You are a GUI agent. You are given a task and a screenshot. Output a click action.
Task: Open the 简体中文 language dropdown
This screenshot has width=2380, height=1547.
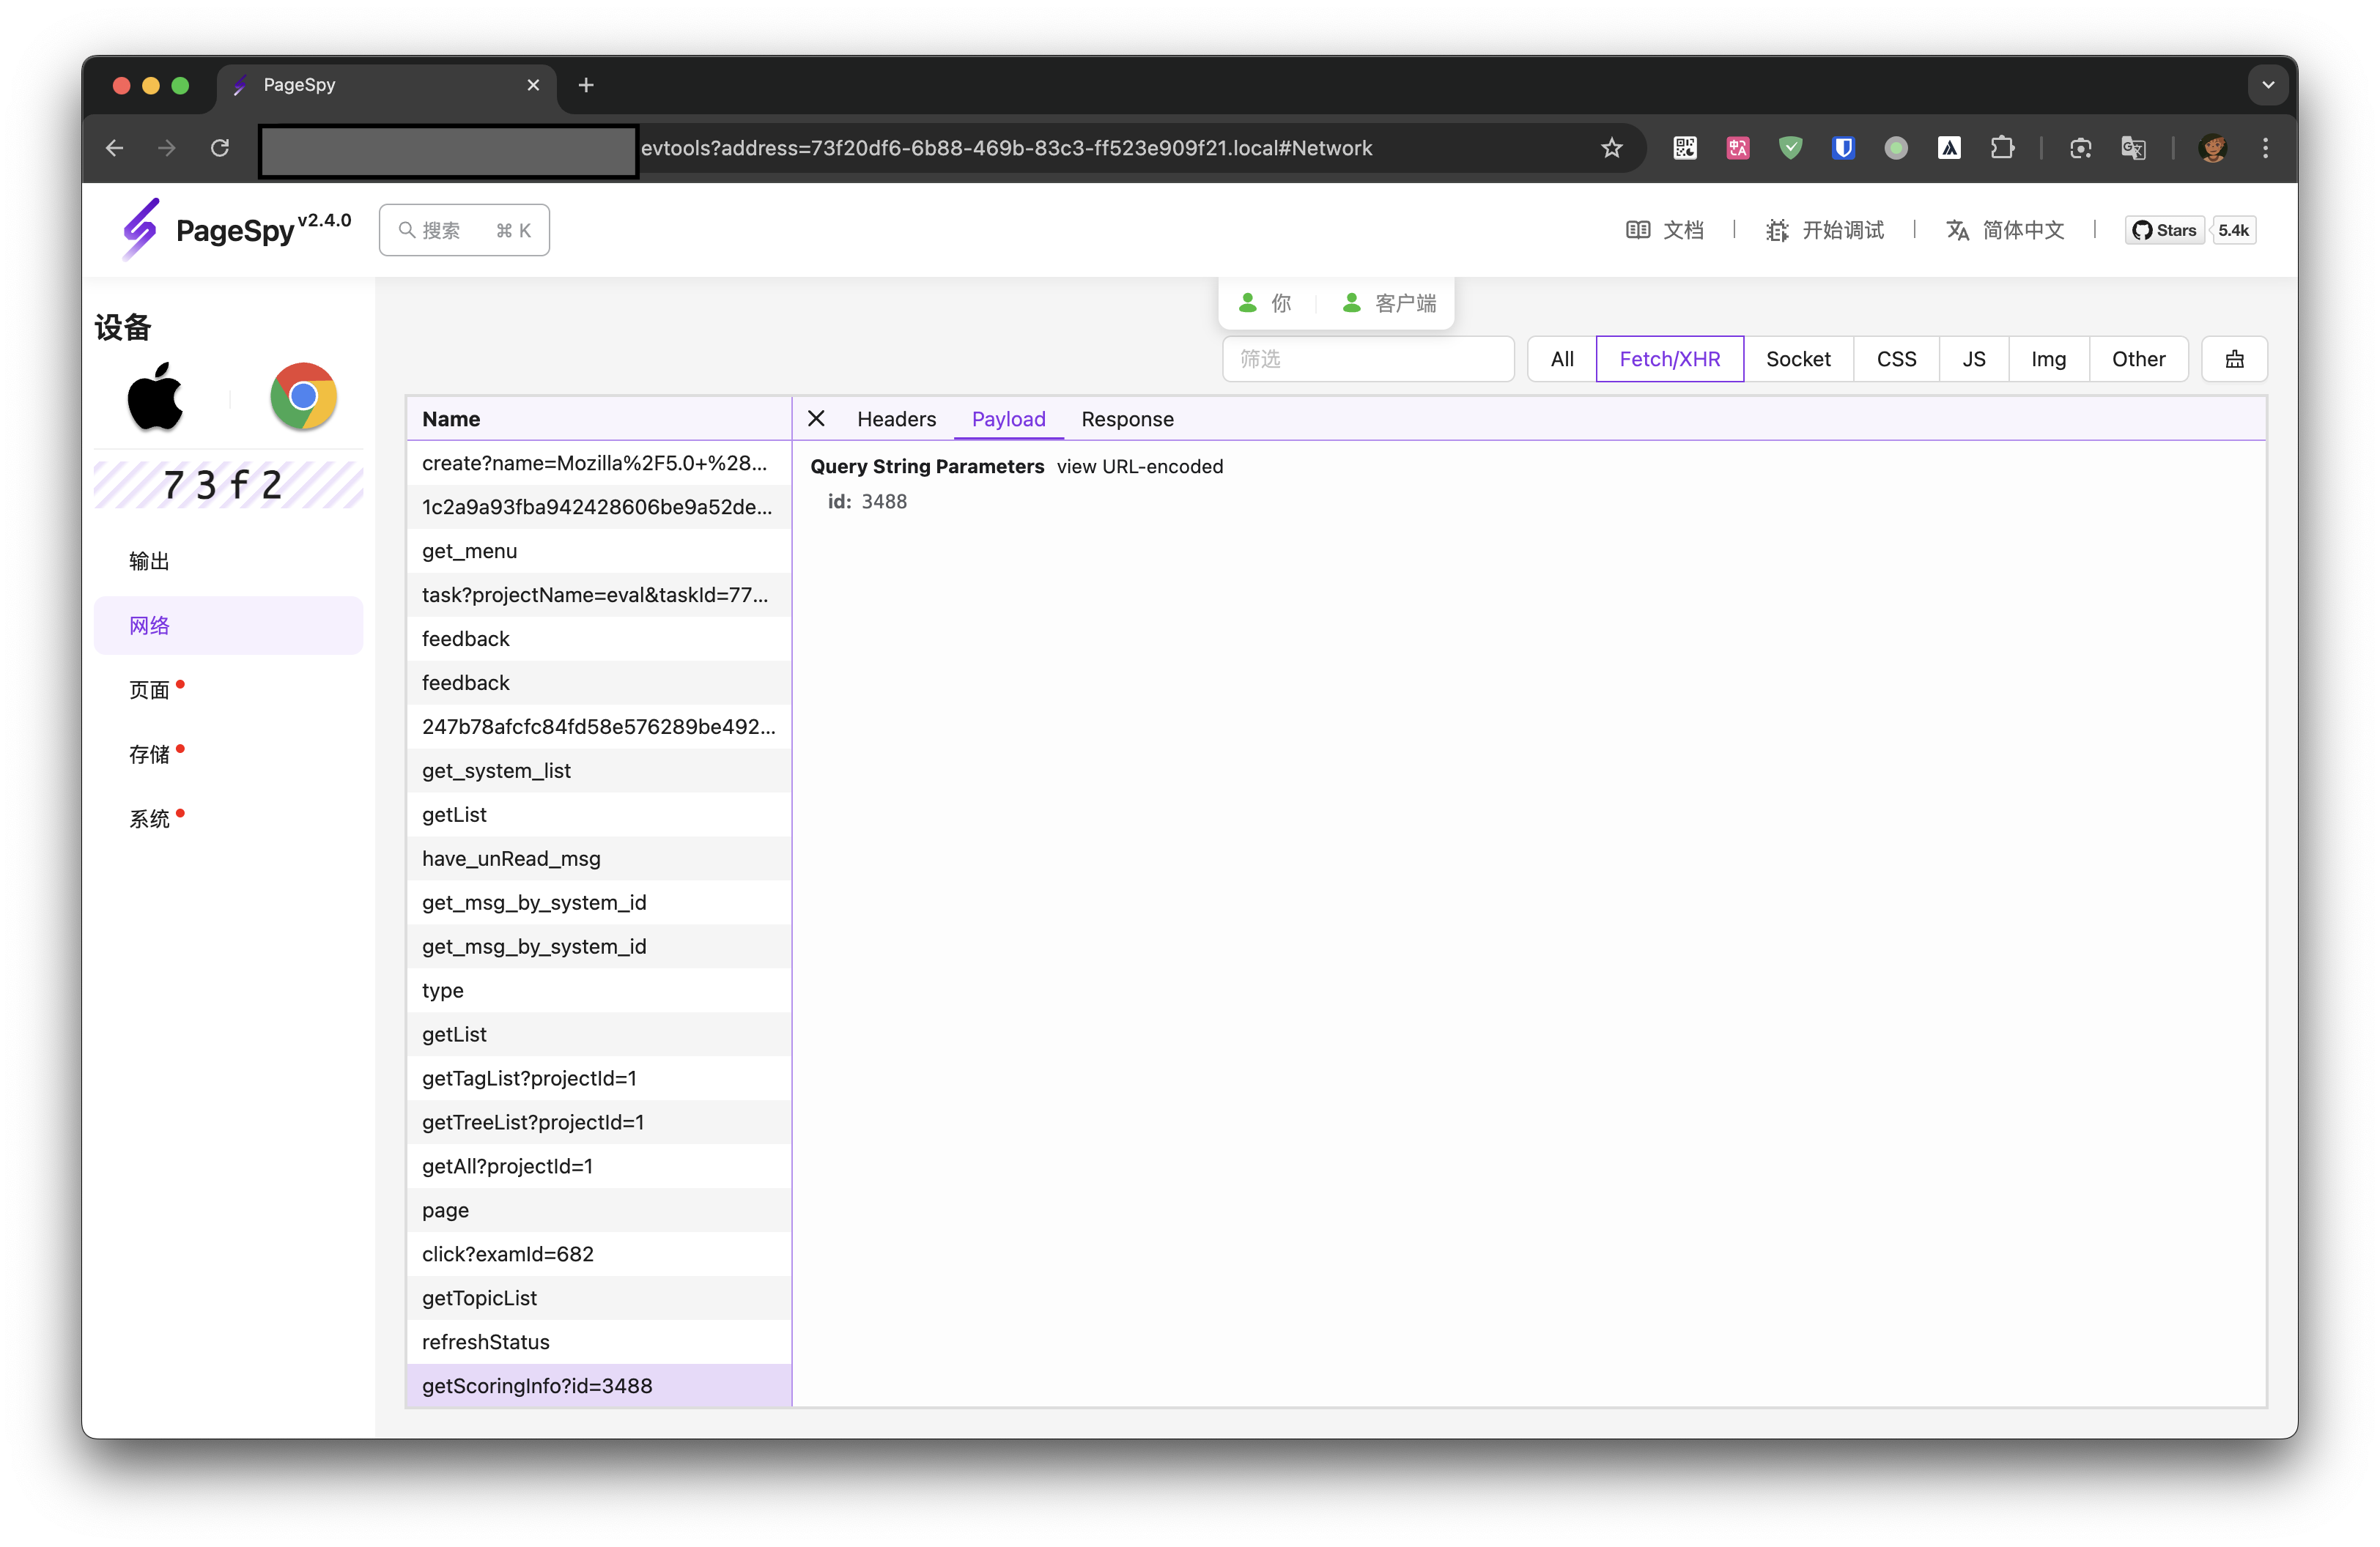tap(2005, 230)
